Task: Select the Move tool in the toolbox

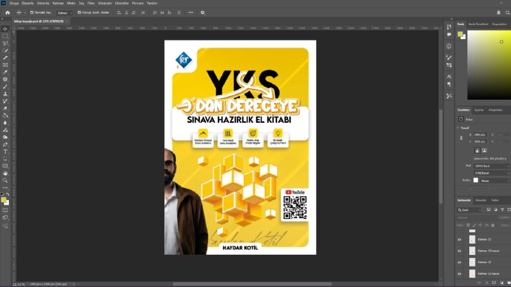Action: coord(5,29)
